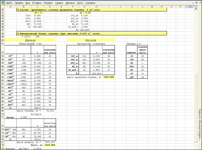Select column header A

point(11,7)
